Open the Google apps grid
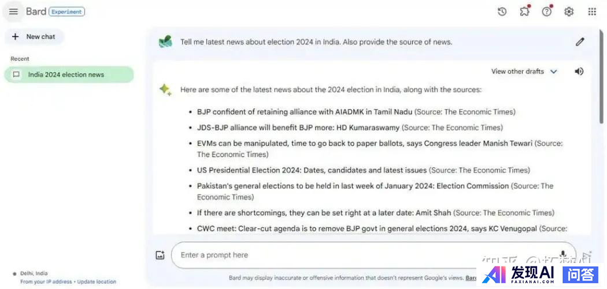The height and width of the screenshot is (289, 607). pyautogui.click(x=592, y=12)
